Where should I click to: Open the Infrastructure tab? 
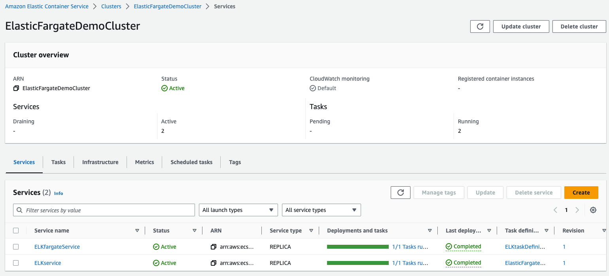click(100, 162)
